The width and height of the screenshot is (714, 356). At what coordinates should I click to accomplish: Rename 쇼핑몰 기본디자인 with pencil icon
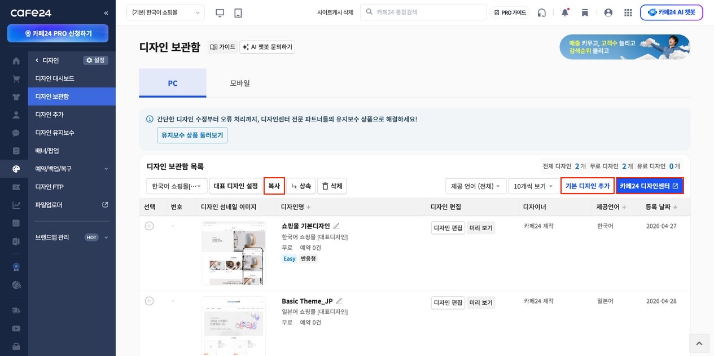(x=336, y=226)
